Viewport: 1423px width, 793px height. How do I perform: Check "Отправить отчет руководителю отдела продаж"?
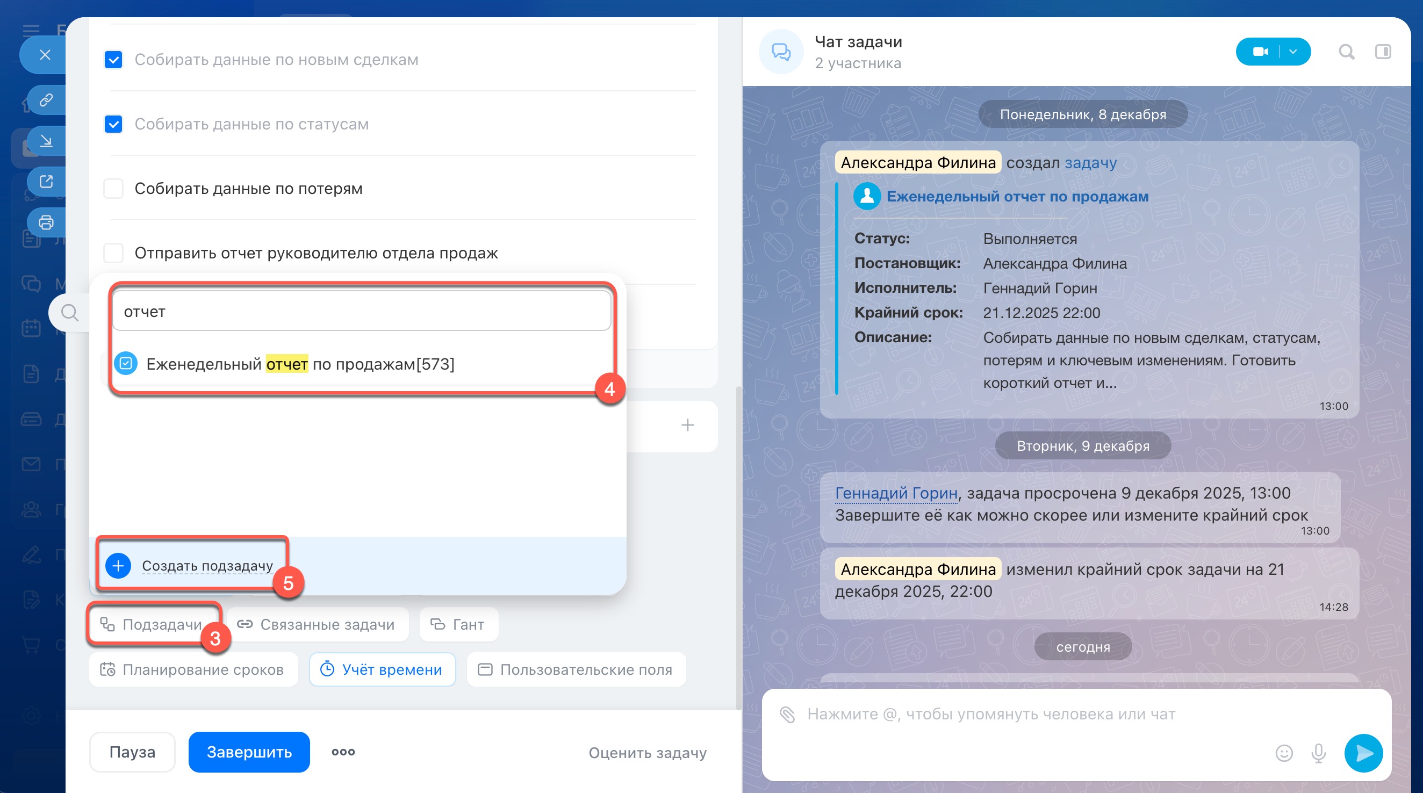[114, 253]
